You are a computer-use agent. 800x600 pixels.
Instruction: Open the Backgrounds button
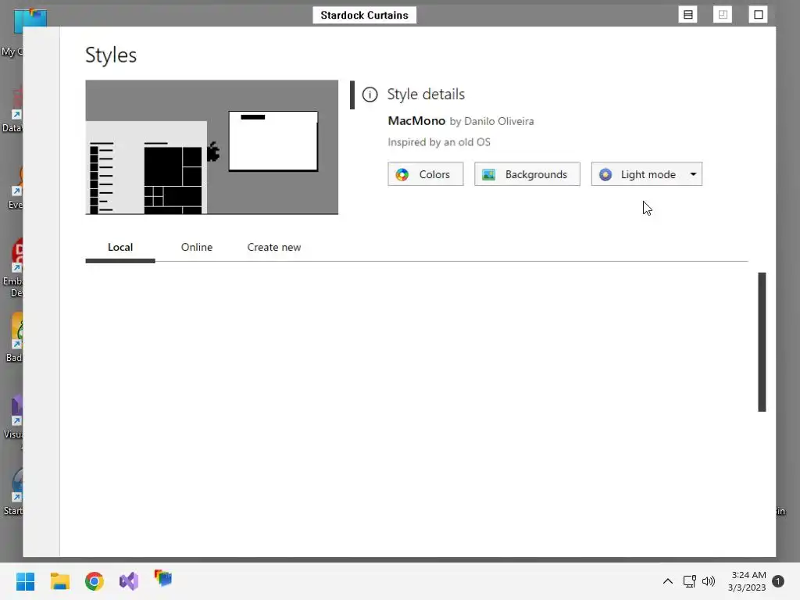point(527,174)
